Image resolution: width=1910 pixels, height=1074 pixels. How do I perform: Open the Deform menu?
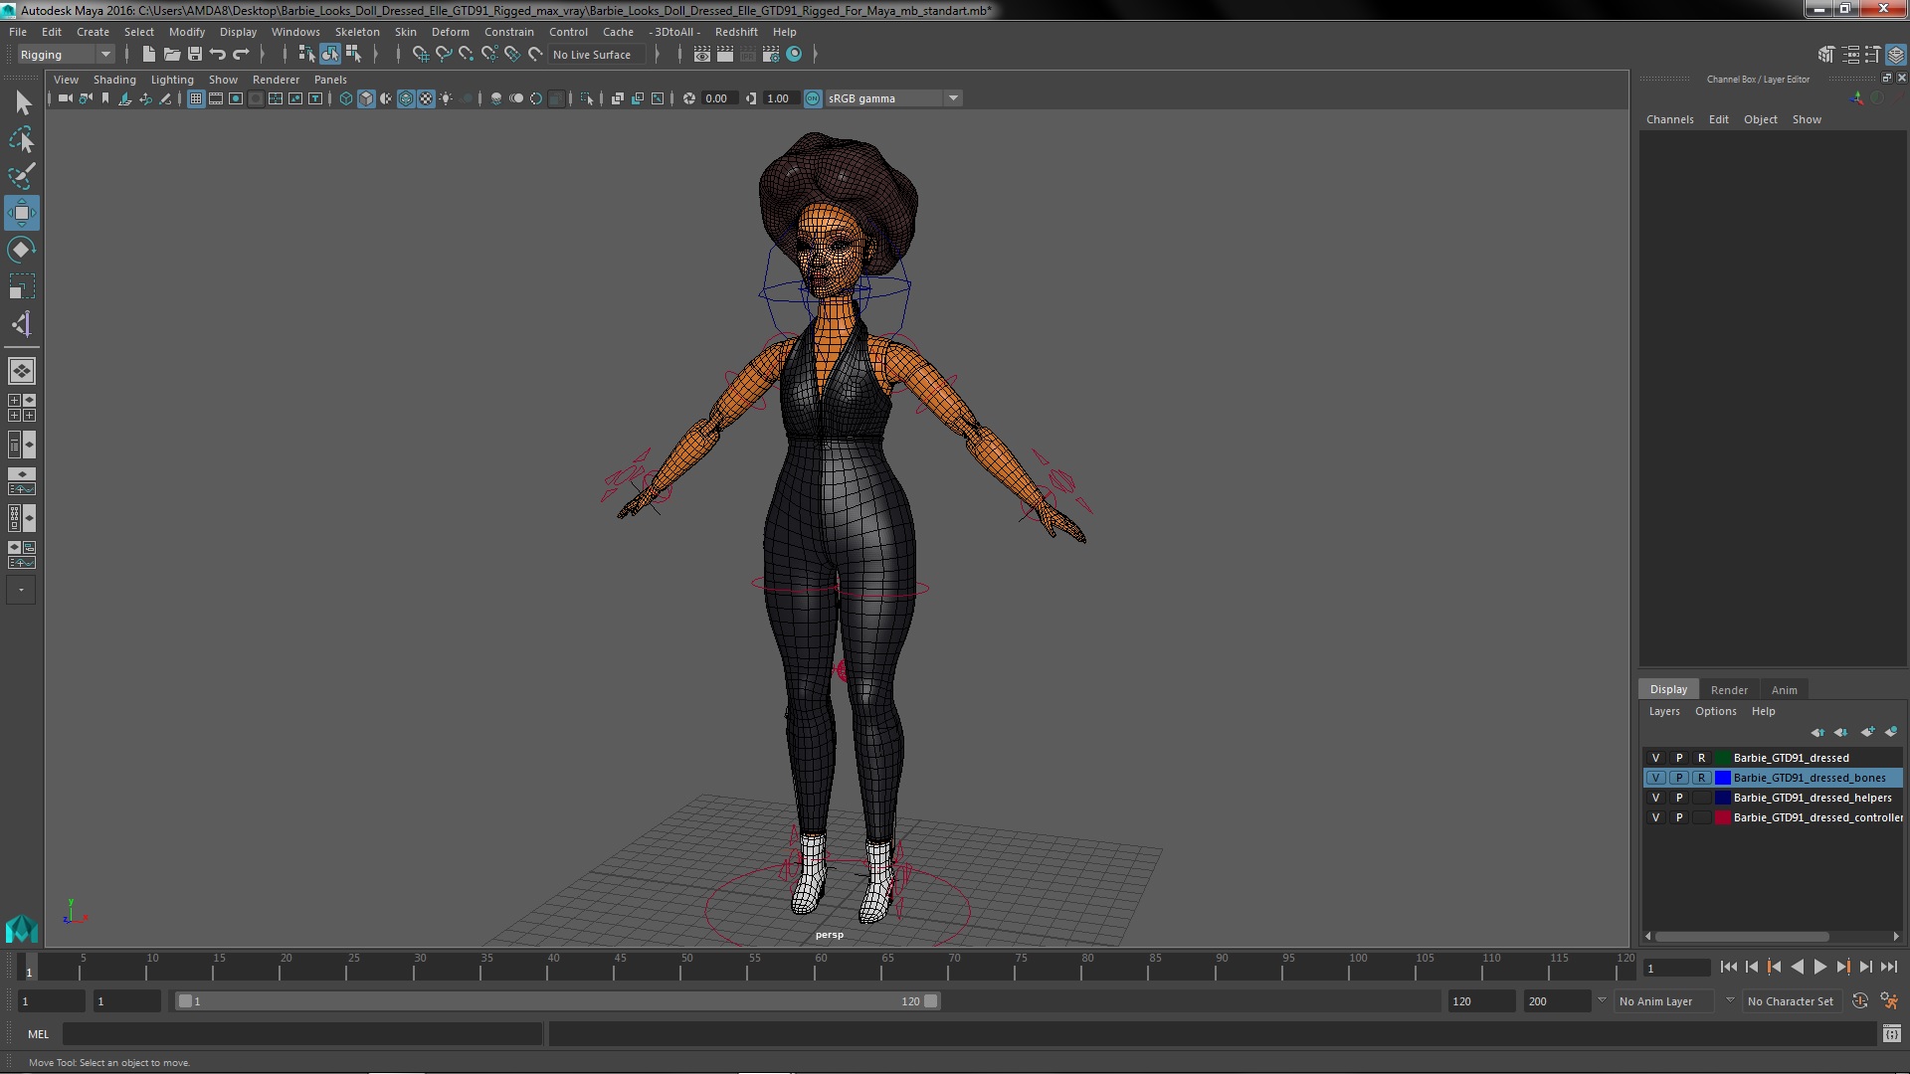click(450, 32)
